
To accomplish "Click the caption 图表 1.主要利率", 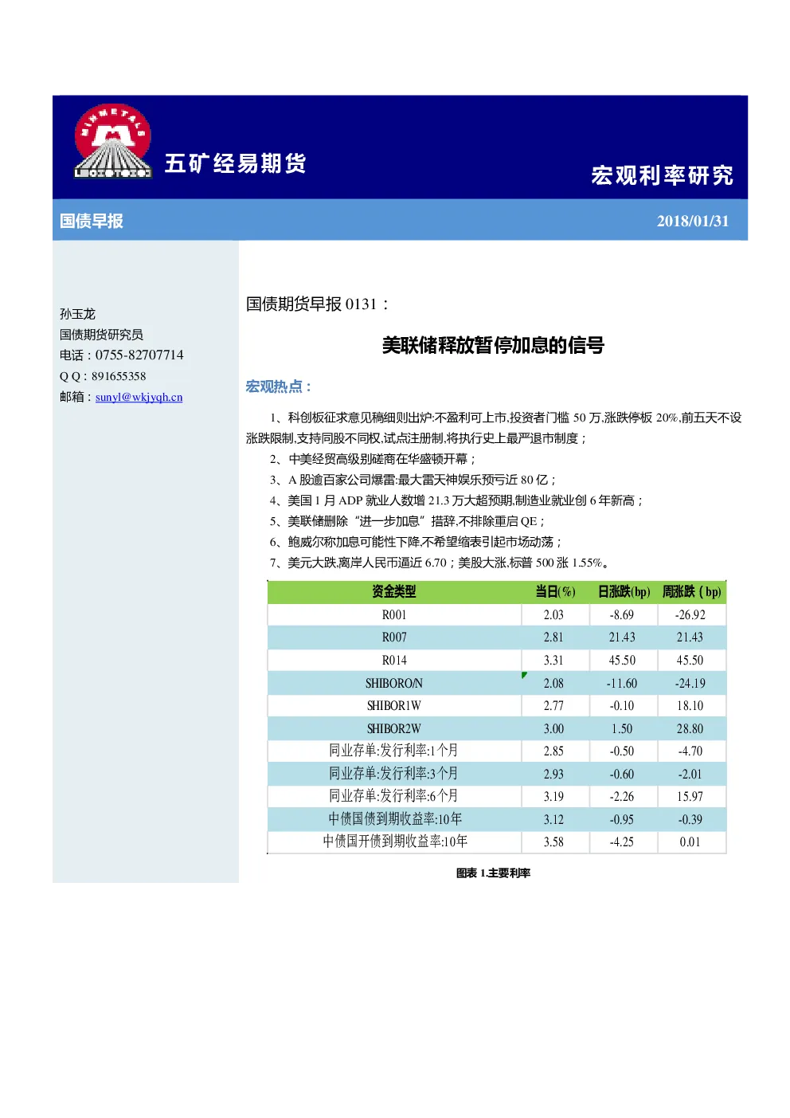I will point(493,873).
